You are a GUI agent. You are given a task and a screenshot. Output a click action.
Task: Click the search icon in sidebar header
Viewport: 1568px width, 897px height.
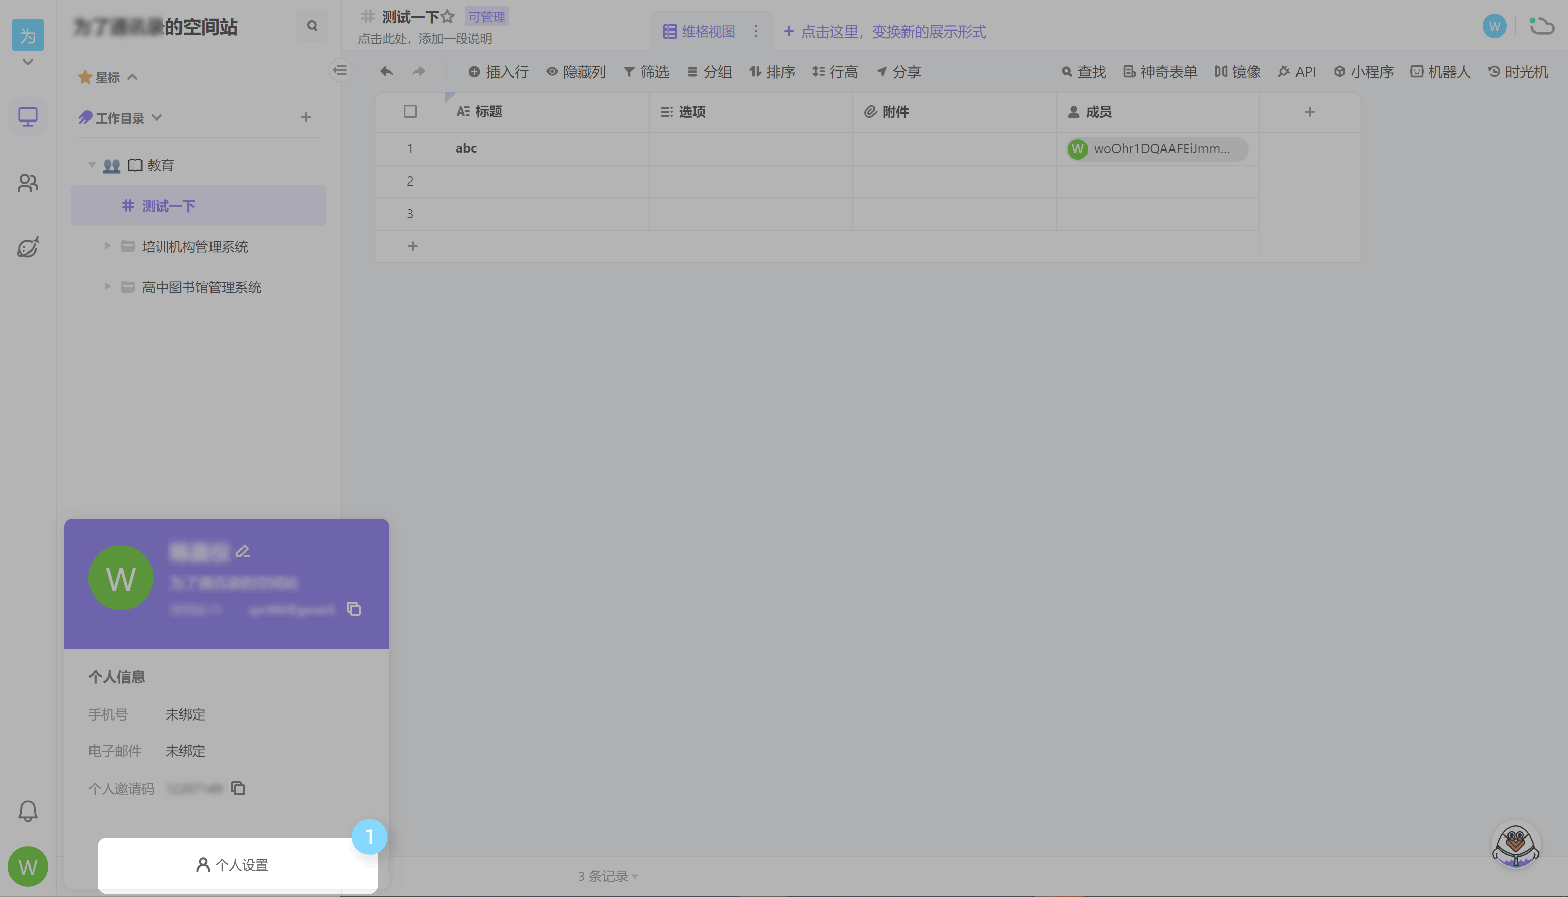[x=312, y=26]
